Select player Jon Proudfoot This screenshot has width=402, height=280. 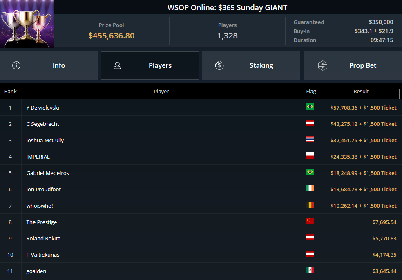click(x=43, y=190)
